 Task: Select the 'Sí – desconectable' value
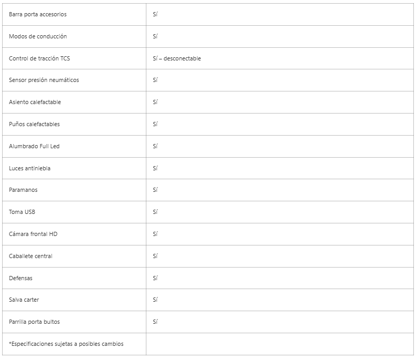tap(177, 58)
